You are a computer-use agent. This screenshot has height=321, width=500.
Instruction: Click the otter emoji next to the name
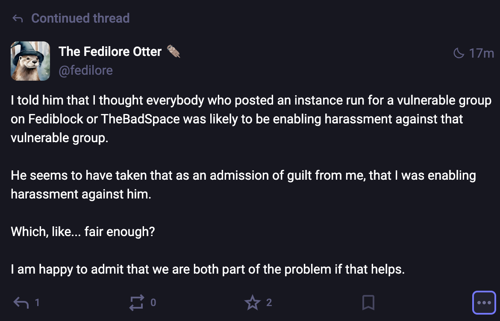pyautogui.click(x=173, y=52)
